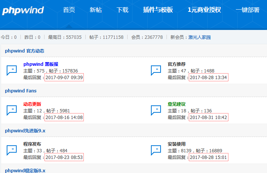Click last reply time 2017-08-23 08:53
This screenshot has width=267, height=173.
[x=64, y=157]
